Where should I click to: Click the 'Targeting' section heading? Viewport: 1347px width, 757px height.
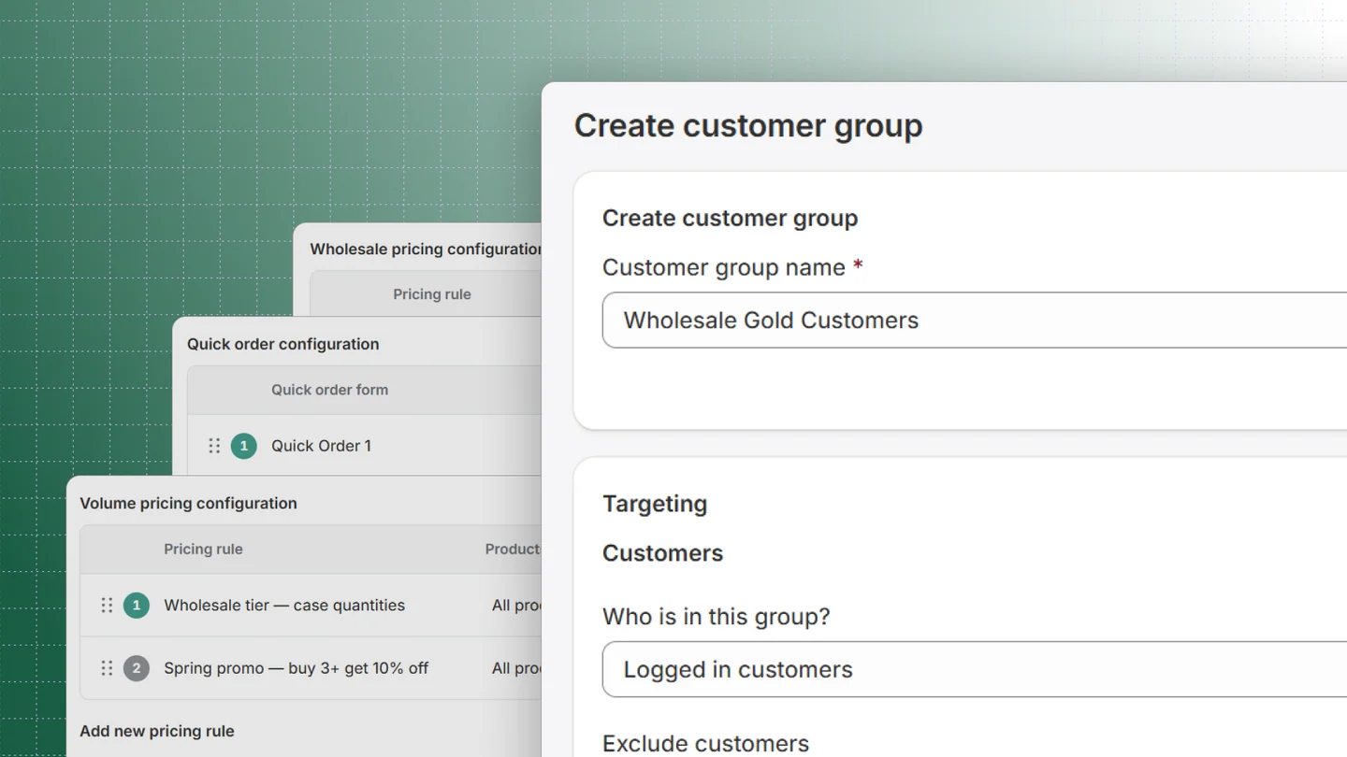tap(655, 504)
